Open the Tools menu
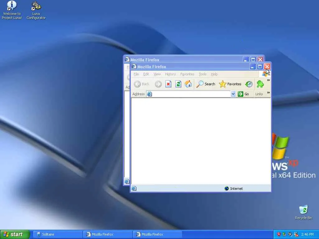 point(202,74)
